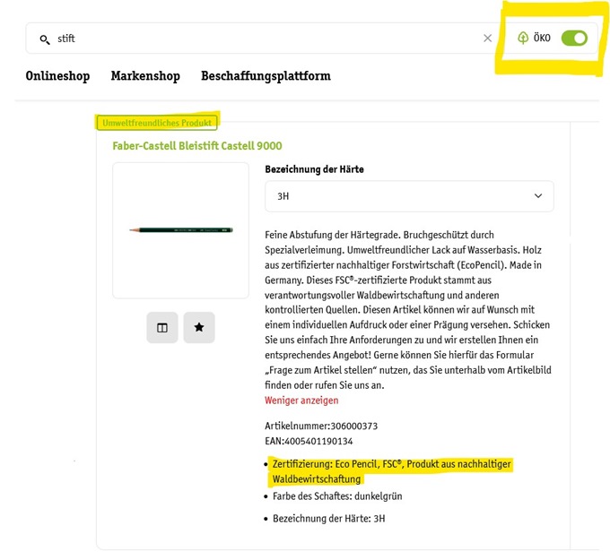Image resolution: width=610 pixels, height=560 pixels.
Task: Open 'Faber-Castell Bleistift Castell 9000' product link
Action: point(197,146)
